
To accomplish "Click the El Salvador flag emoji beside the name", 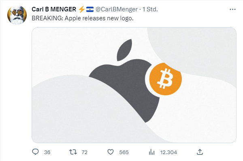I will [90, 9].
